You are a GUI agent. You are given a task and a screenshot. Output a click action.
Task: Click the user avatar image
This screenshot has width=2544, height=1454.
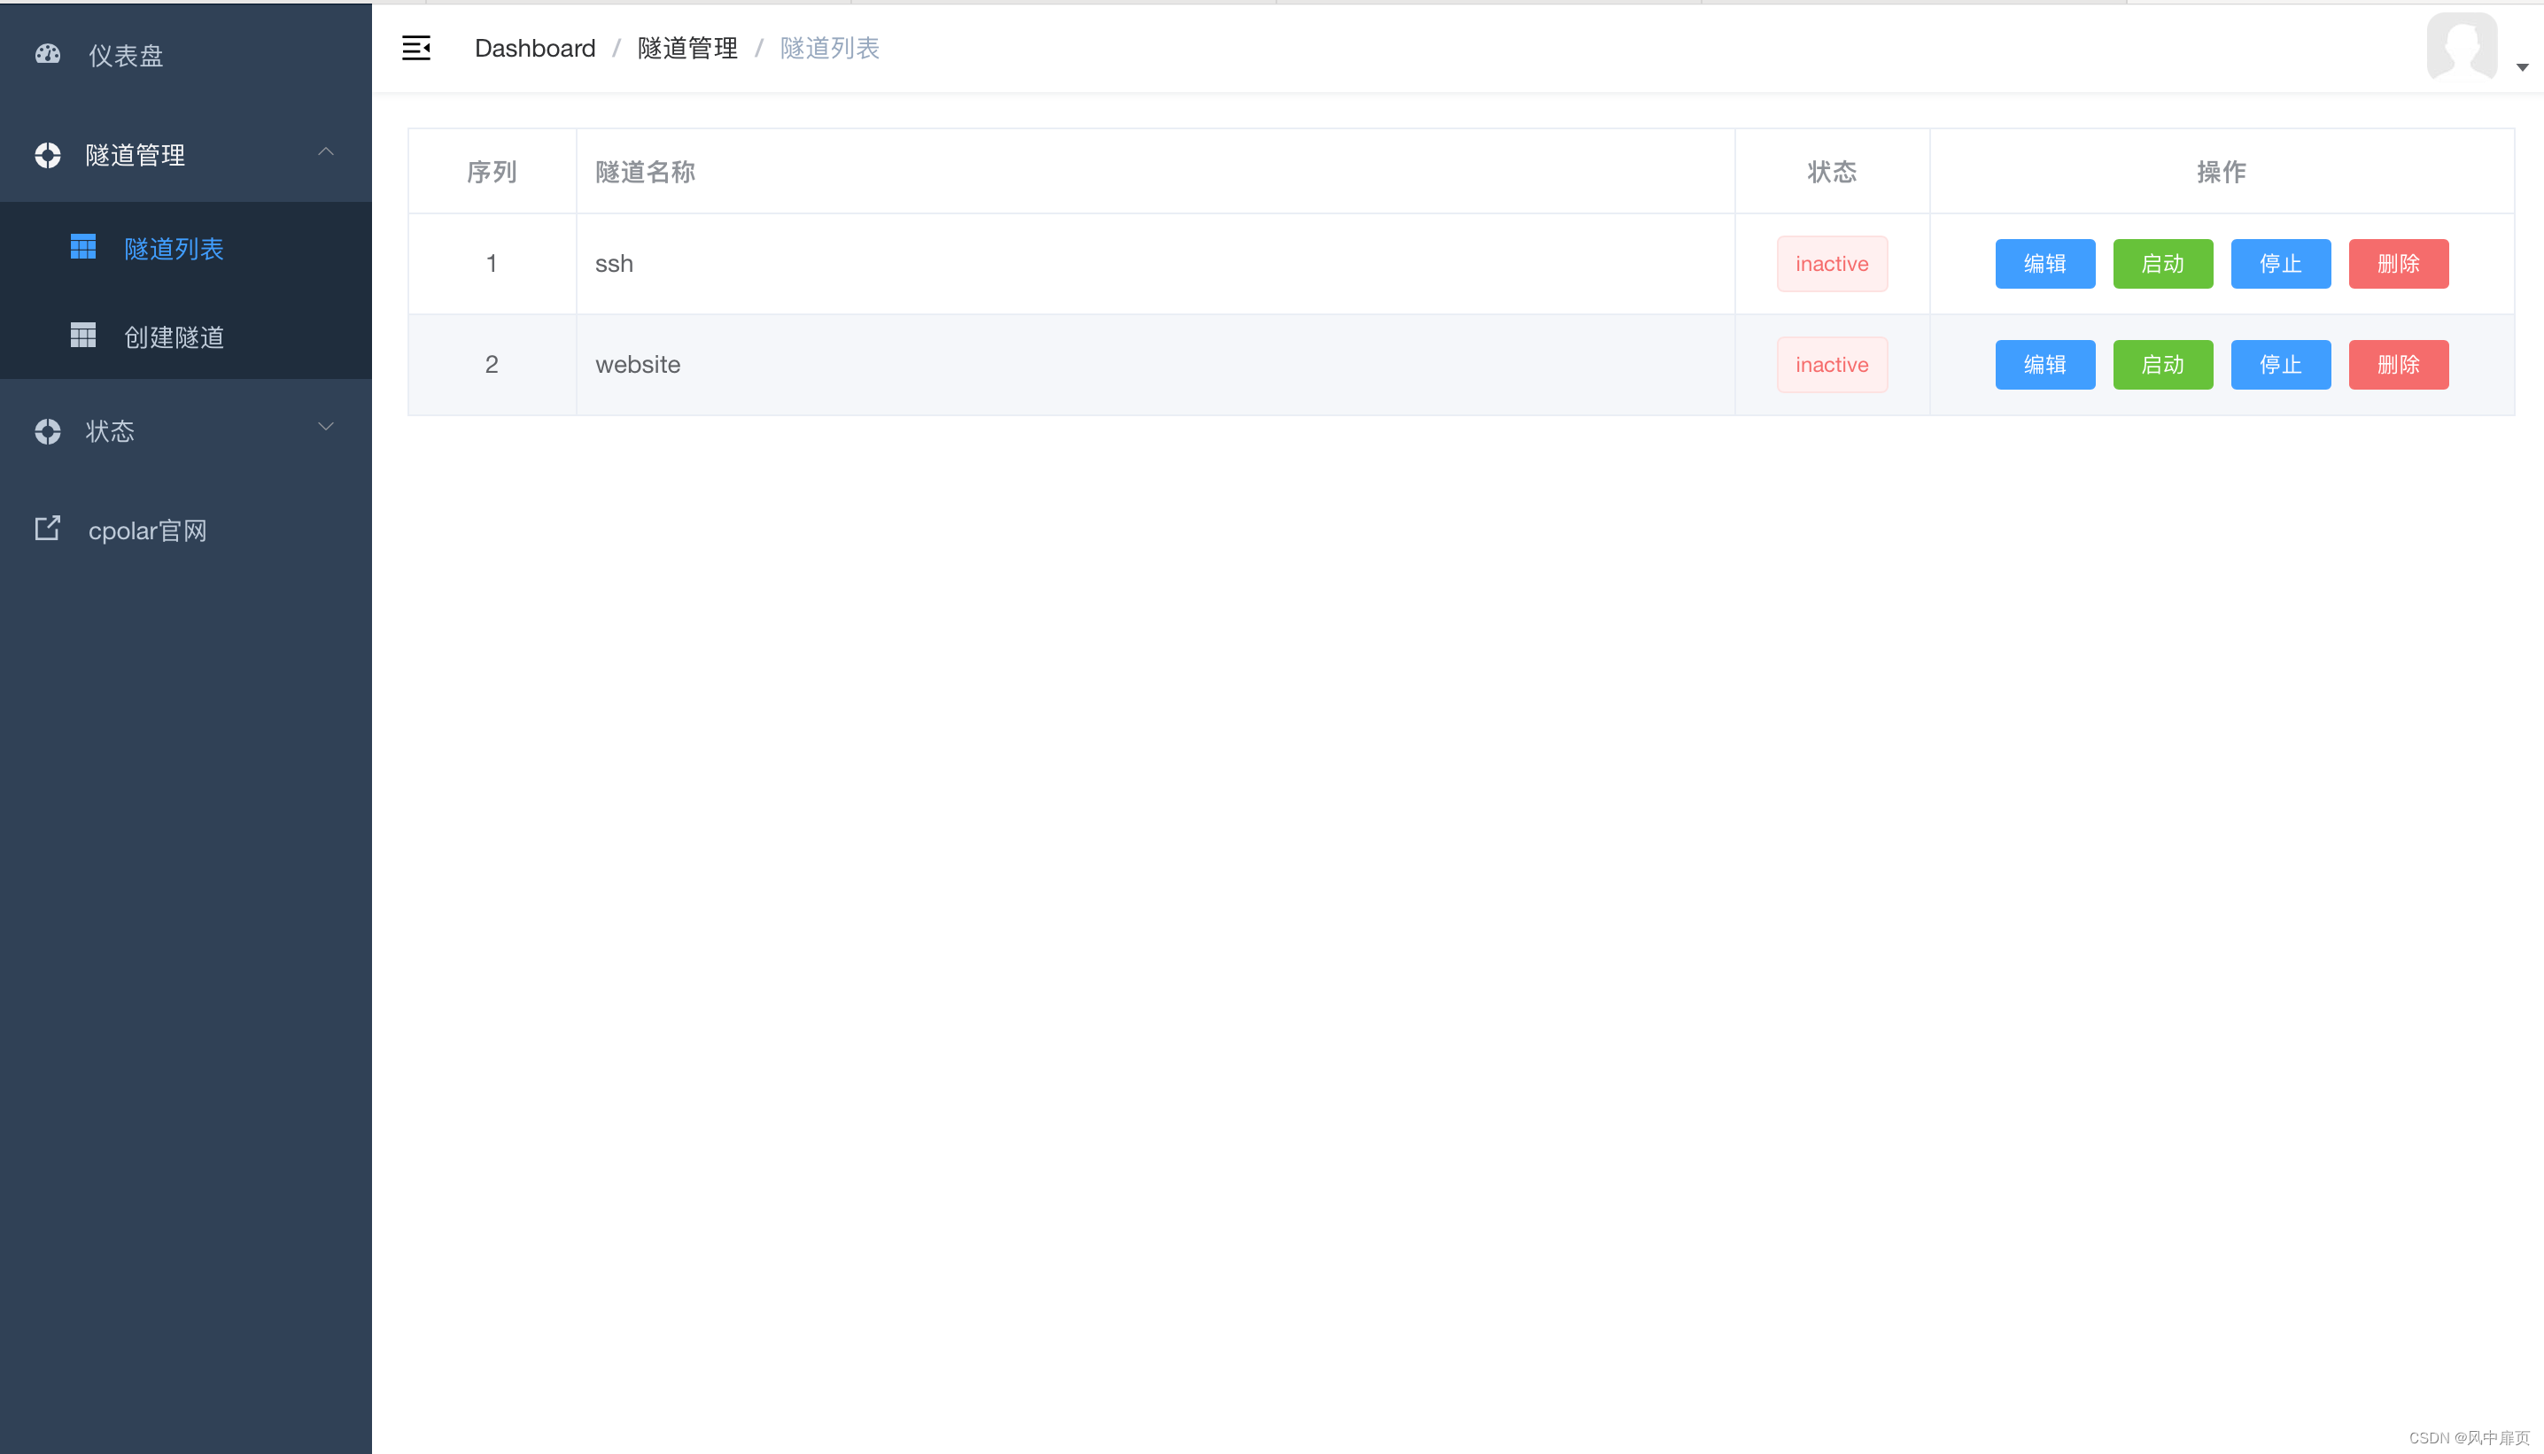[2461, 46]
